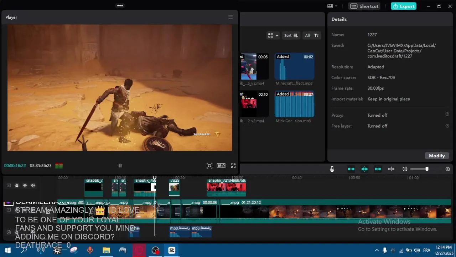Open the All media filter
Image resolution: width=456 pixels, height=257 pixels.
point(311,35)
